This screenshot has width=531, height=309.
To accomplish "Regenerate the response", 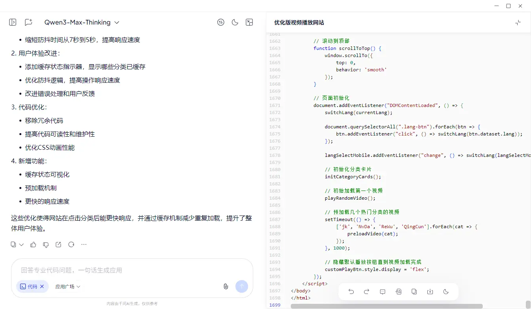I will point(71,244).
